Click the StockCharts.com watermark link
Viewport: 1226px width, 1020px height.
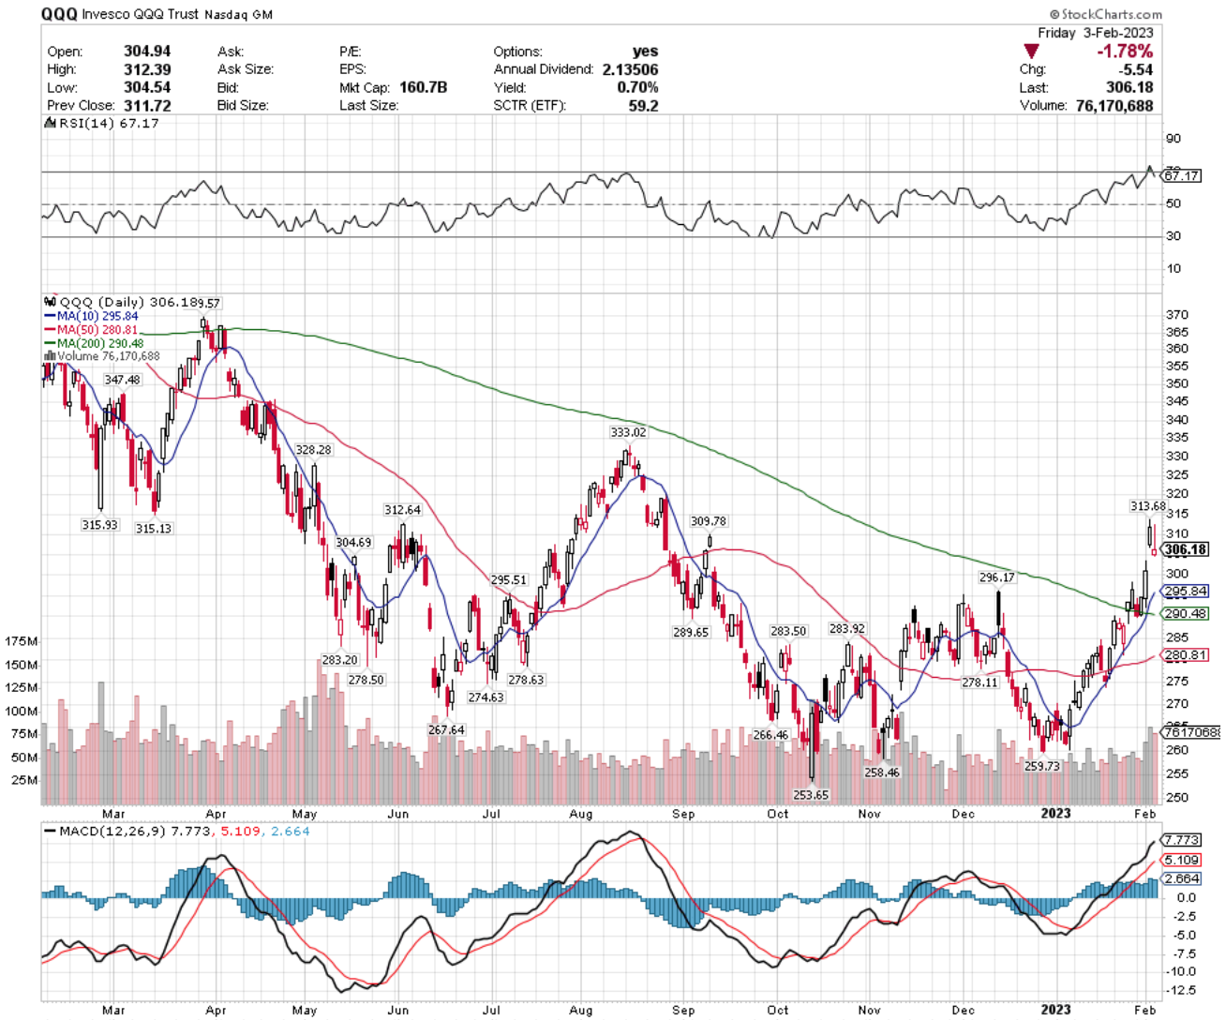pos(1105,14)
